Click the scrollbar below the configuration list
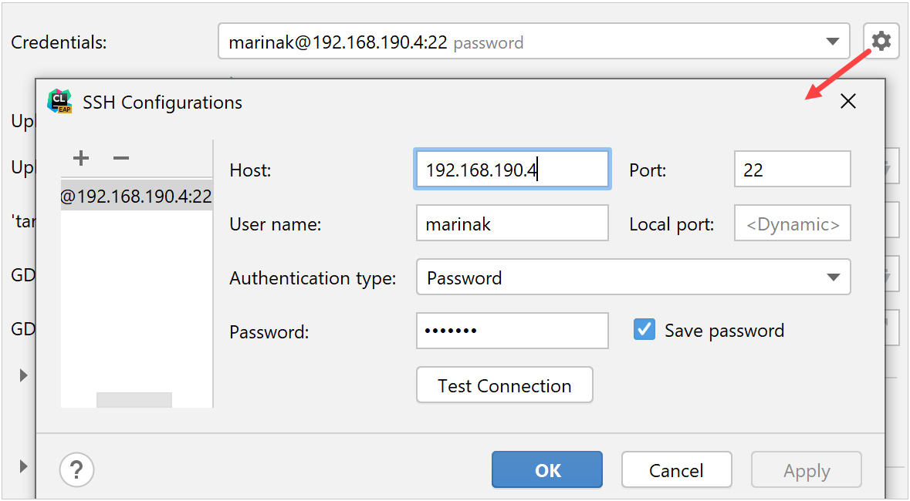 [x=134, y=398]
